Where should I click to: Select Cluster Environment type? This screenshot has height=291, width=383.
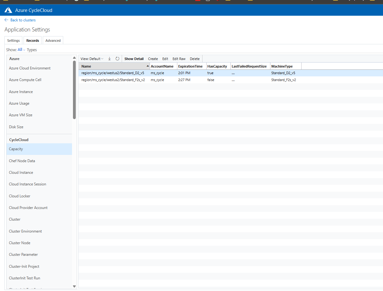click(x=39, y=231)
